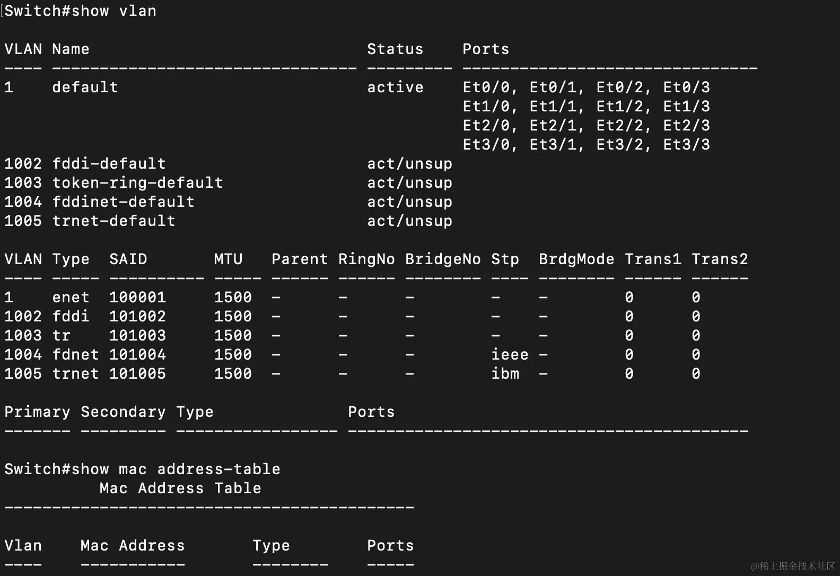Click VLAN name 'trnet-default'
This screenshot has width=840, height=576.
(113, 221)
